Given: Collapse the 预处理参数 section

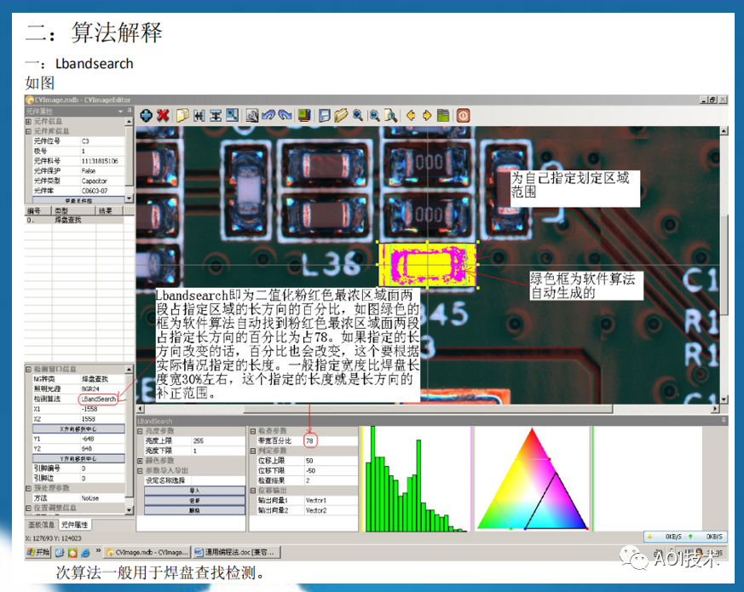Looking at the screenshot, I should click(28, 488).
